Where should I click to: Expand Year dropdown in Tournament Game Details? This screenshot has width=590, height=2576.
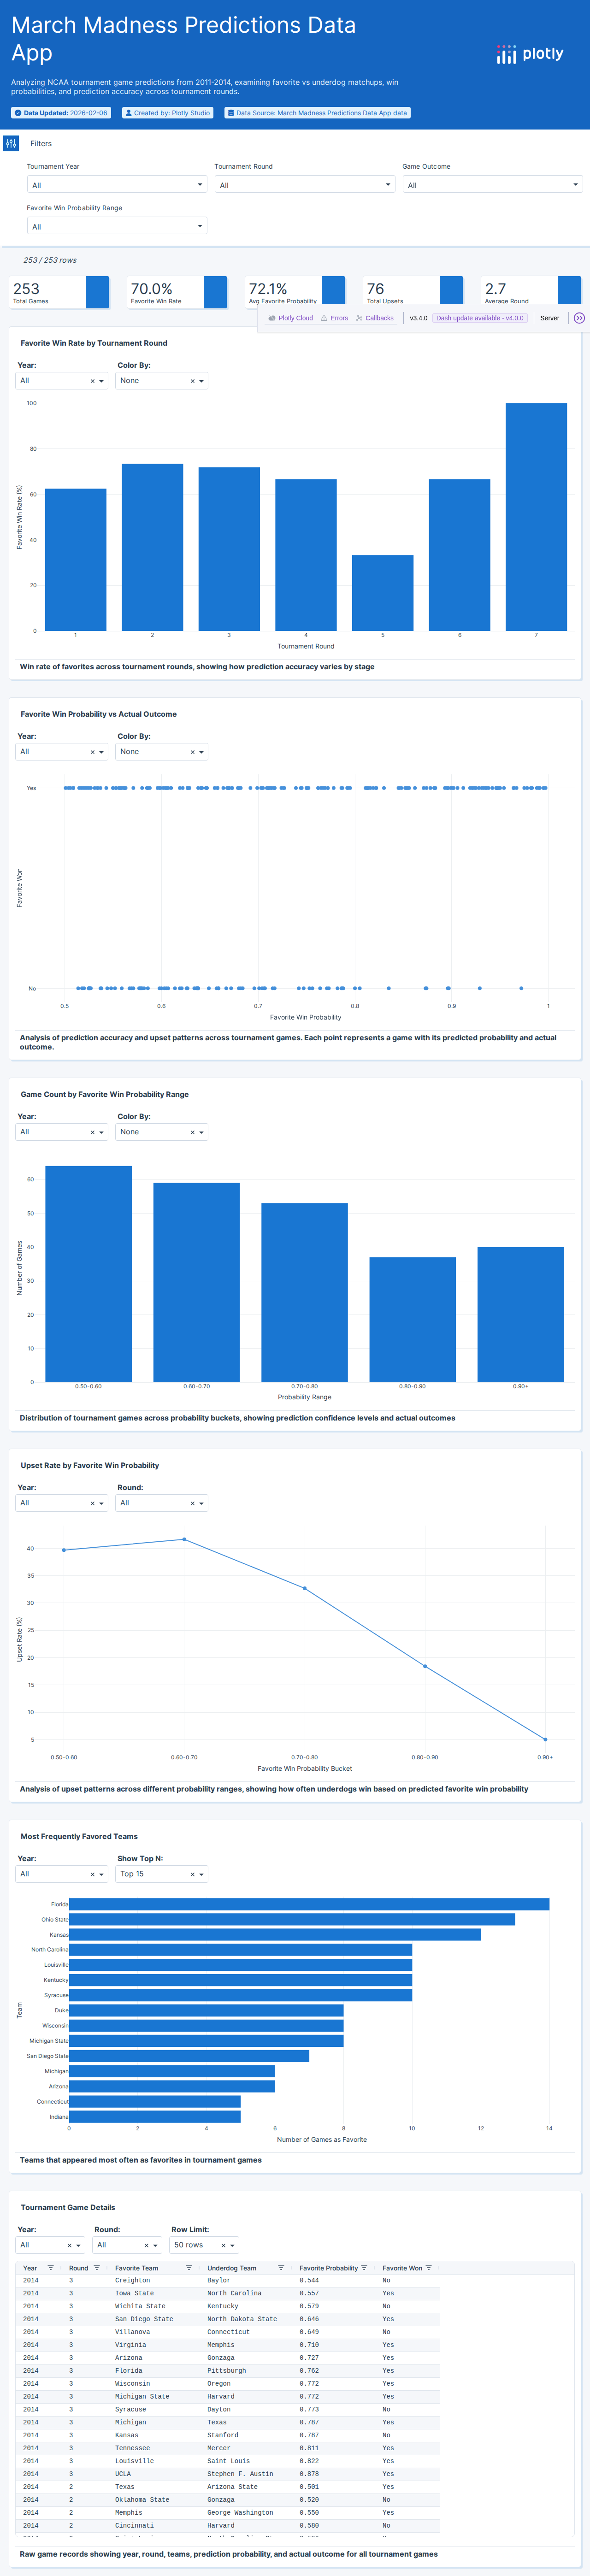(78, 2246)
